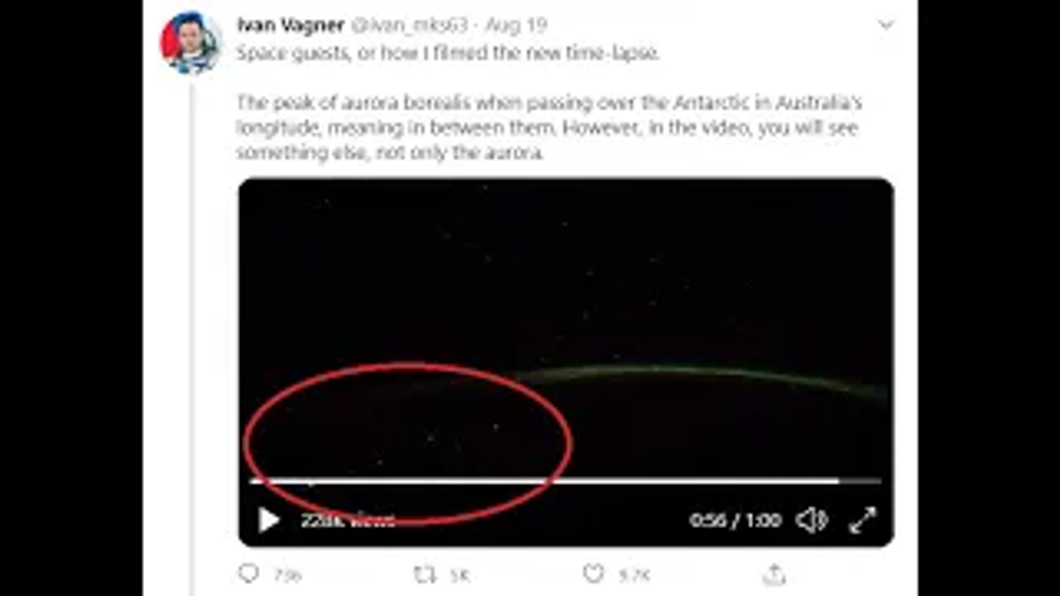This screenshot has width=1060, height=596.
Task: Open the share tweet icon
Action: (773, 574)
